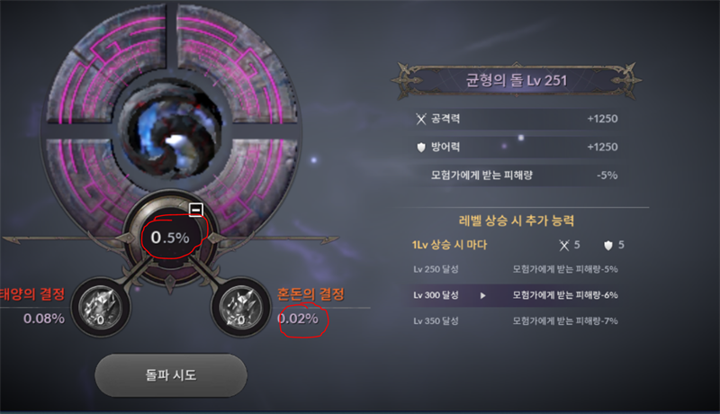720x414 pixels.
Task: Select the 혼돈의 결정 crystal slot icon
Action: (x=240, y=307)
